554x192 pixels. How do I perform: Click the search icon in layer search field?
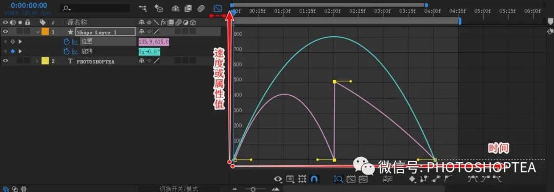tap(66, 8)
